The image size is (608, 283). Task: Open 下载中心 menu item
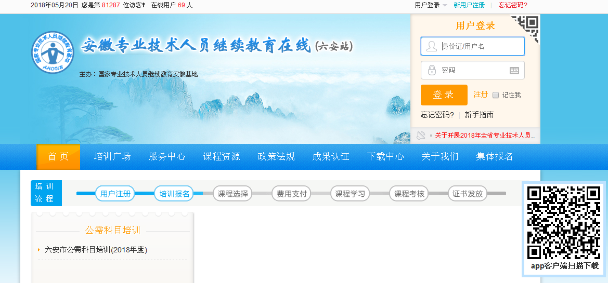pyautogui.click(x=385, y=157)
